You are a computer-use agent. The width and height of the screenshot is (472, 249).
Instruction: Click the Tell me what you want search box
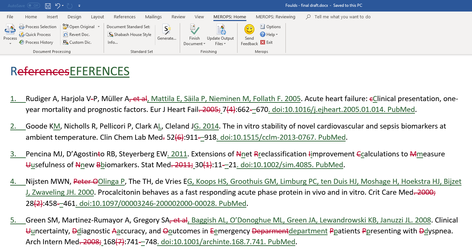(x=342, y=17)
